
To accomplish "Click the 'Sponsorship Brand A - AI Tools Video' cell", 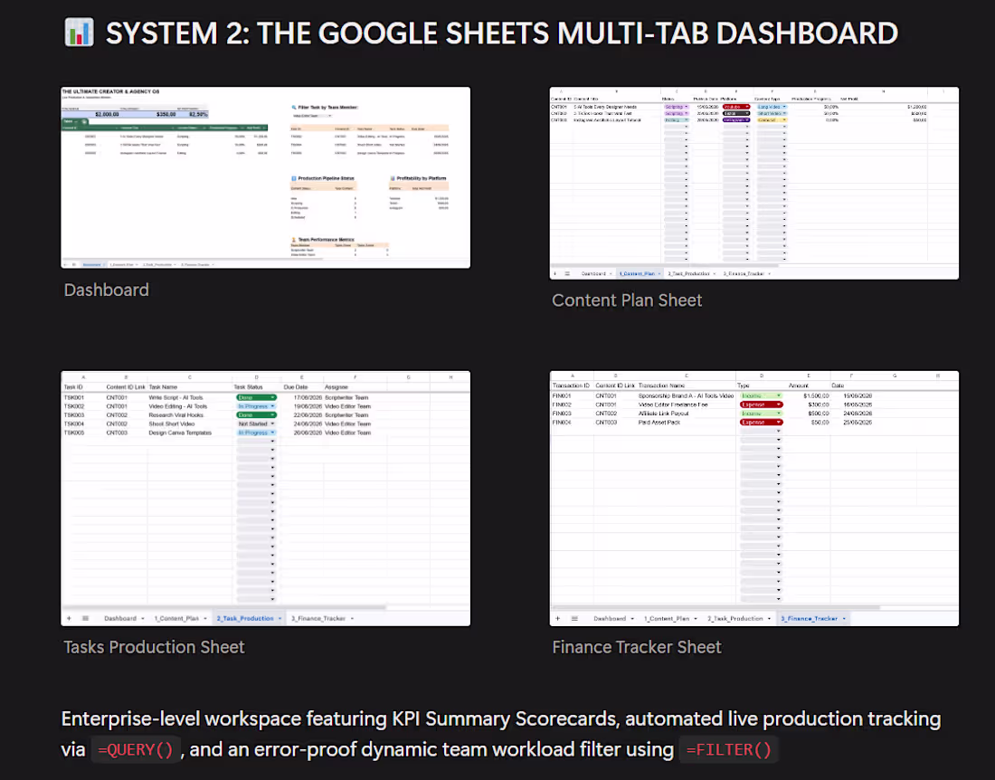I will click(686, 395).
